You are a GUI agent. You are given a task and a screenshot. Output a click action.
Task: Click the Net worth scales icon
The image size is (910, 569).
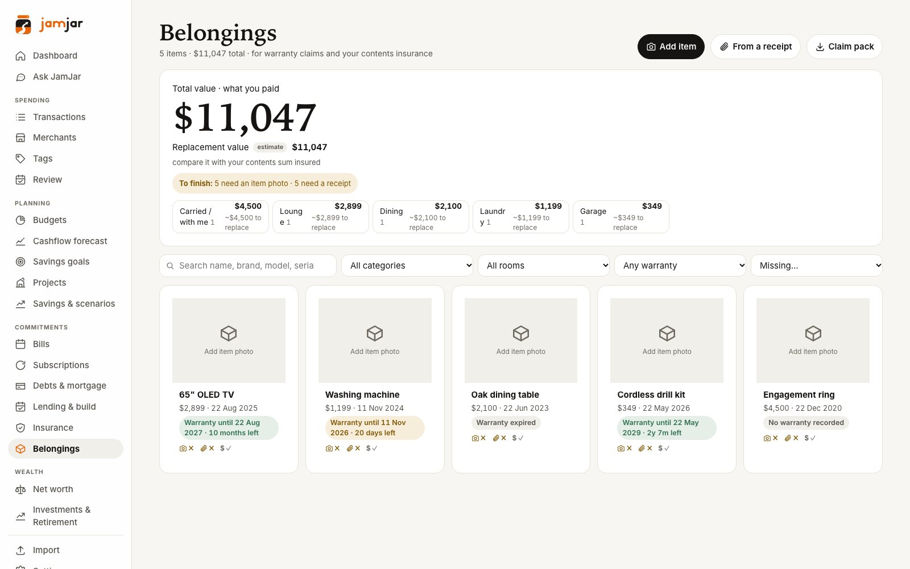click(20, 489)
